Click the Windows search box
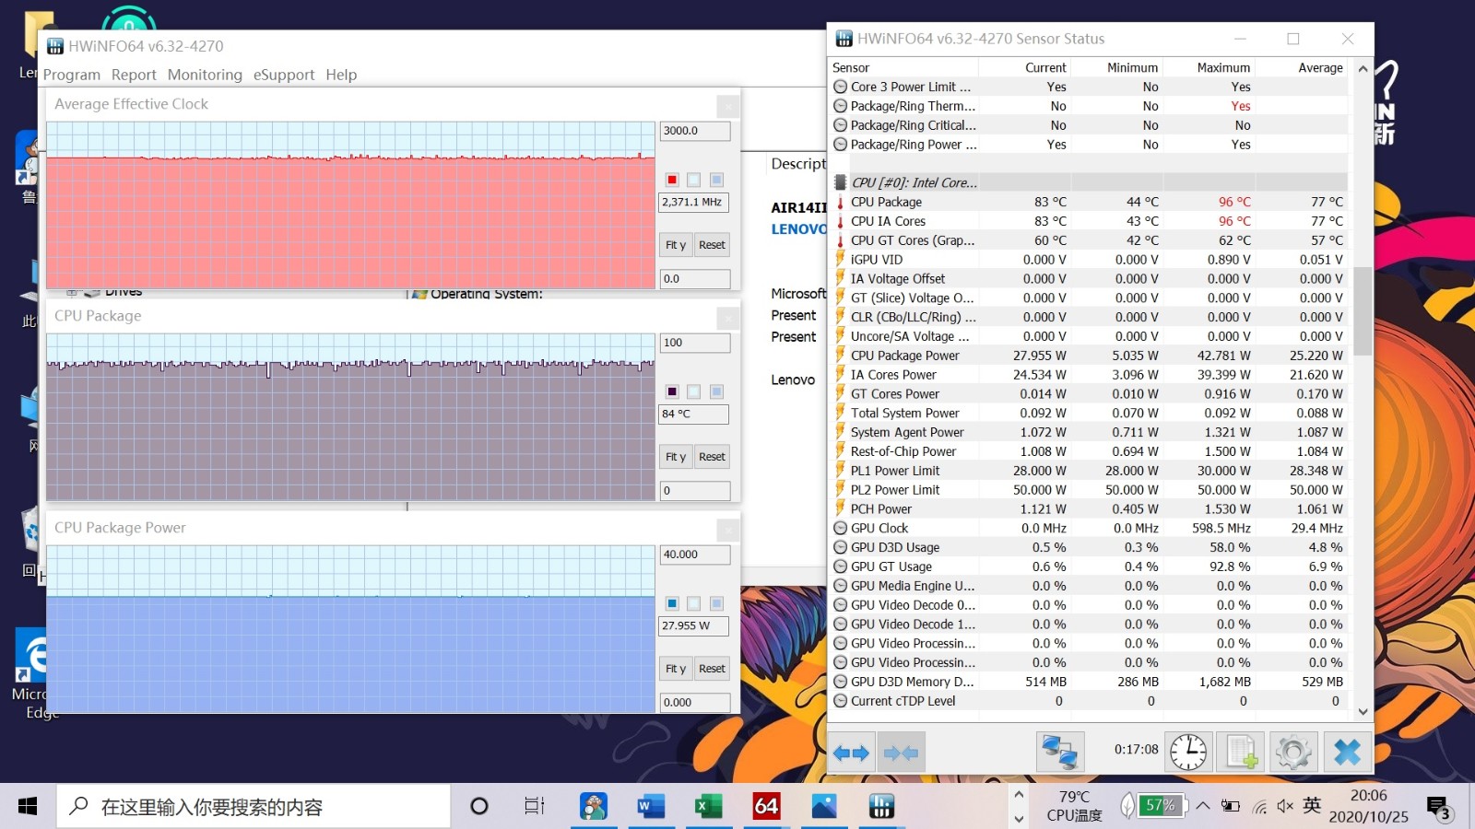The image size is (1475, 829). 254,807
